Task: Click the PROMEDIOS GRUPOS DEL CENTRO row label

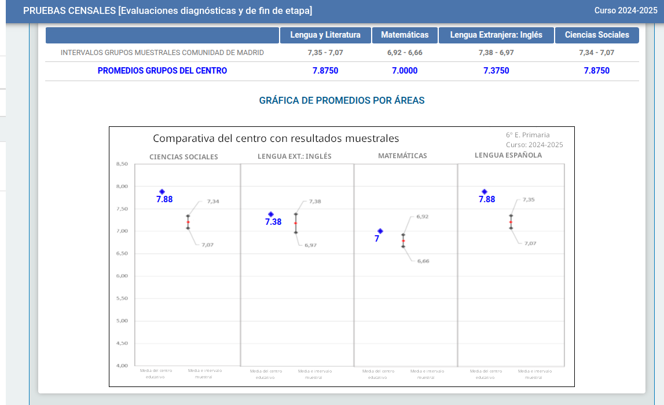Action: pos(162,71)
